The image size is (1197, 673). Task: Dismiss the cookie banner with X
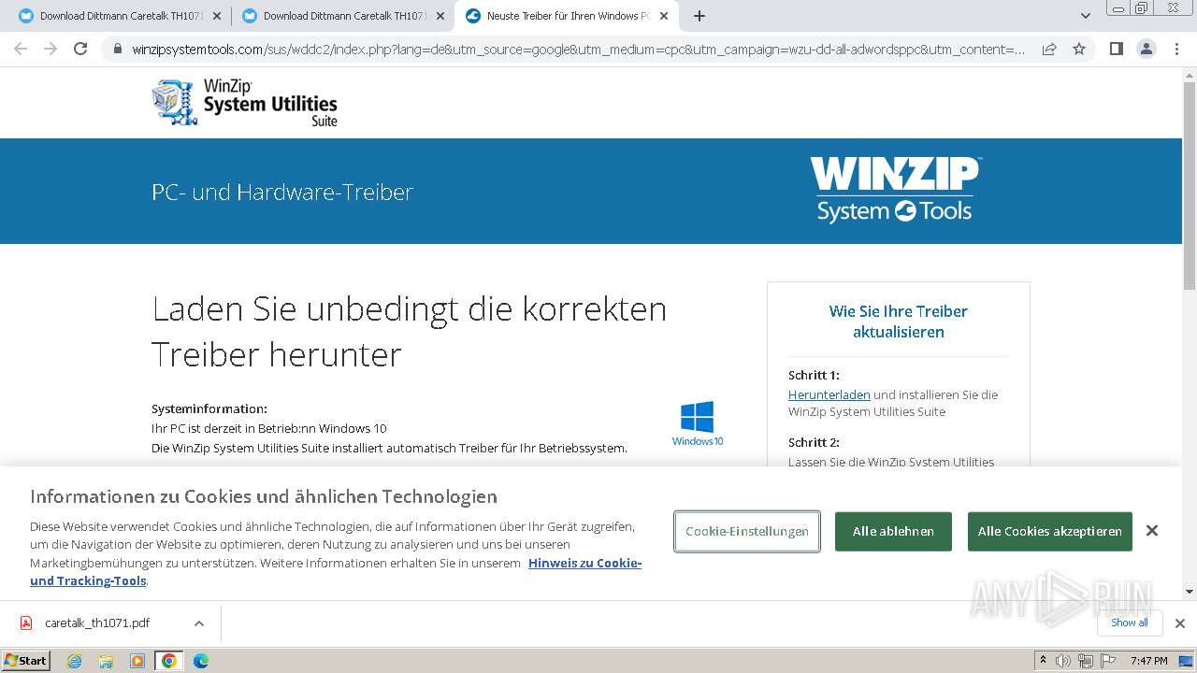(x=1152, y=531)
